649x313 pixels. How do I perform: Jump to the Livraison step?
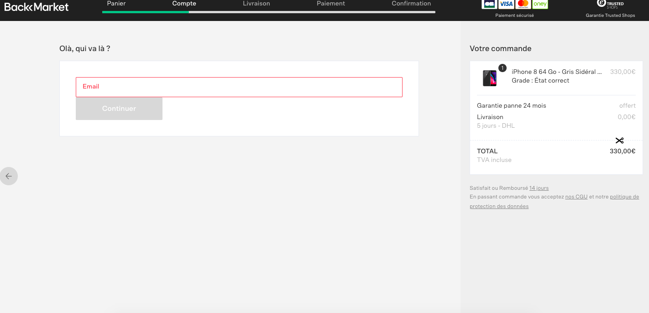point(256,4)
